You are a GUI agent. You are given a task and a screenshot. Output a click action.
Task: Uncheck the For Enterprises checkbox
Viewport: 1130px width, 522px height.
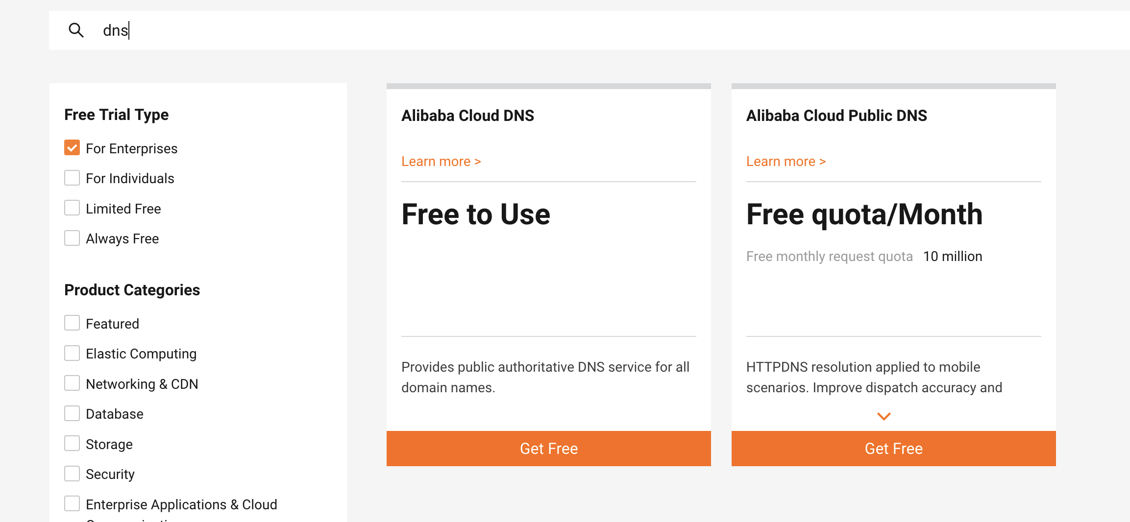click(72, 148)
